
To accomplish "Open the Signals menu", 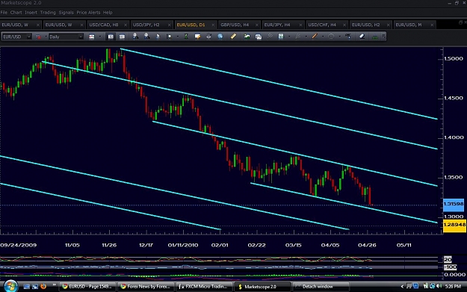I will pyautogui.click(x=66, y=13).
